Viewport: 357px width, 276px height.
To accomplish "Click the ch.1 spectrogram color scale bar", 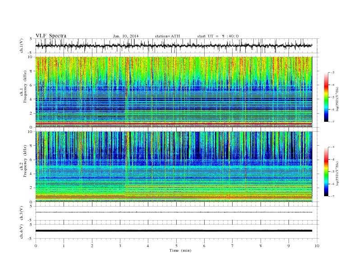I will (326, 97).
